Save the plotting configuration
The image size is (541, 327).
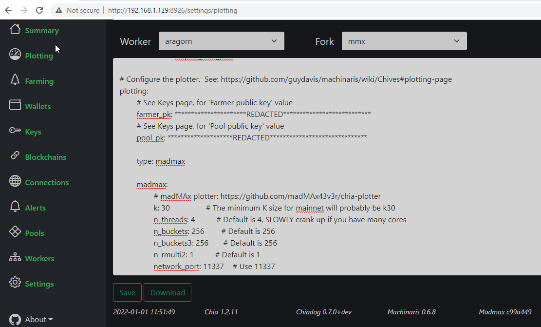click(x=127, y=292)
